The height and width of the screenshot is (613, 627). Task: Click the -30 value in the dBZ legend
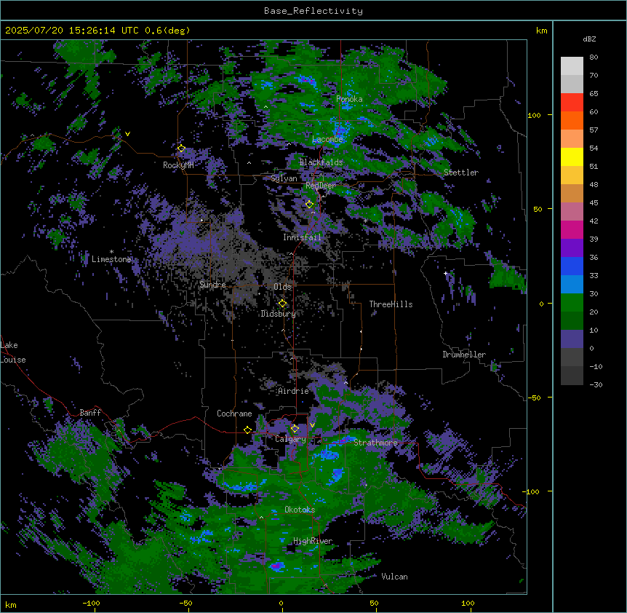(x=596, y=384)
